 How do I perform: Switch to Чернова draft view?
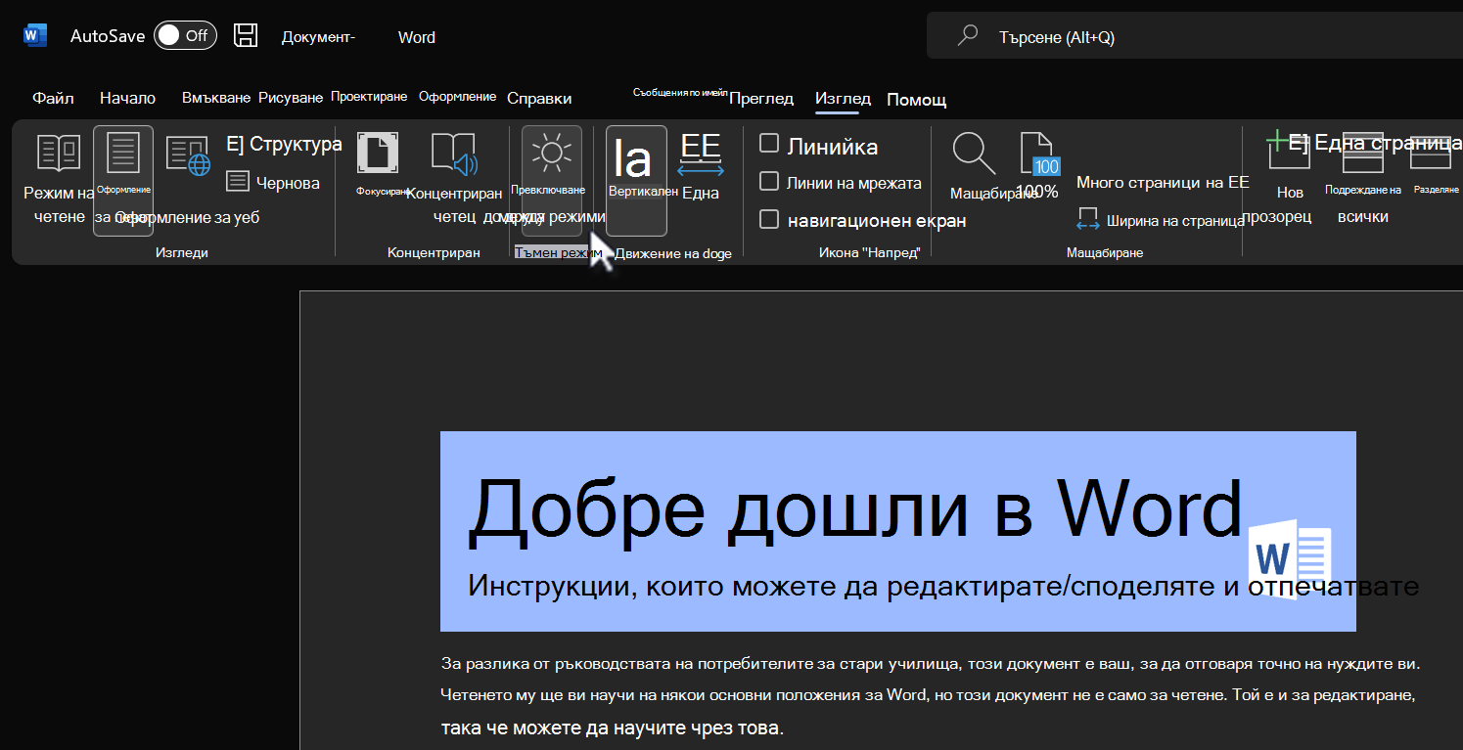coord(273,182)
